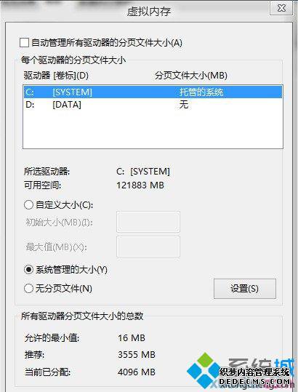The height and width of the screenshot is (392, 298).
Task: Choose the 无分页文件(N) radio option
Action: [28, 289]
